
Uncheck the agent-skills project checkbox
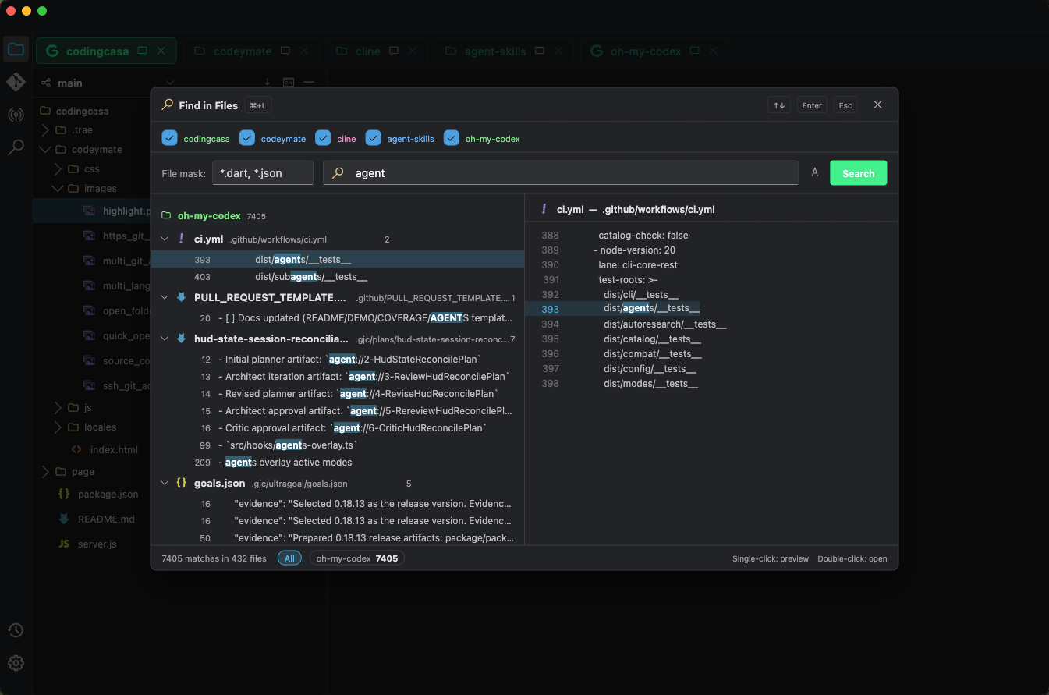point(373,138)
